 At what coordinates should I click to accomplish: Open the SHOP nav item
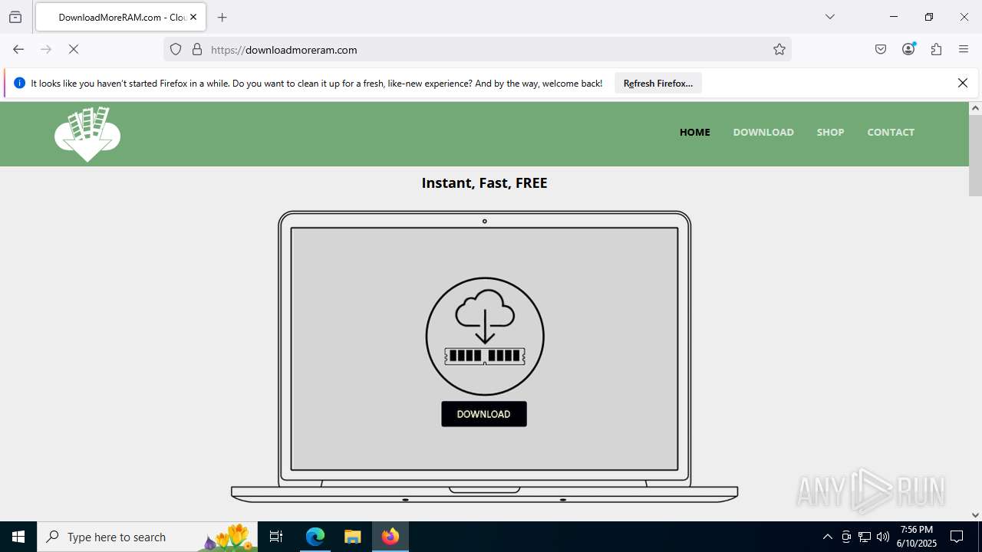coord(830,132)
